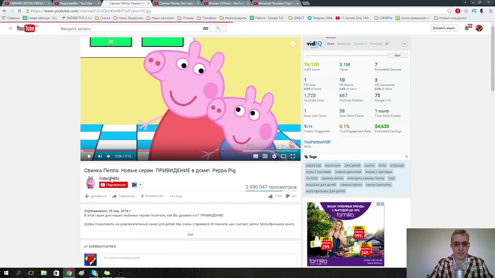
Task: Open the ПодыграйКа channel link
Action: pyautogui.click(x=109, y=178)
